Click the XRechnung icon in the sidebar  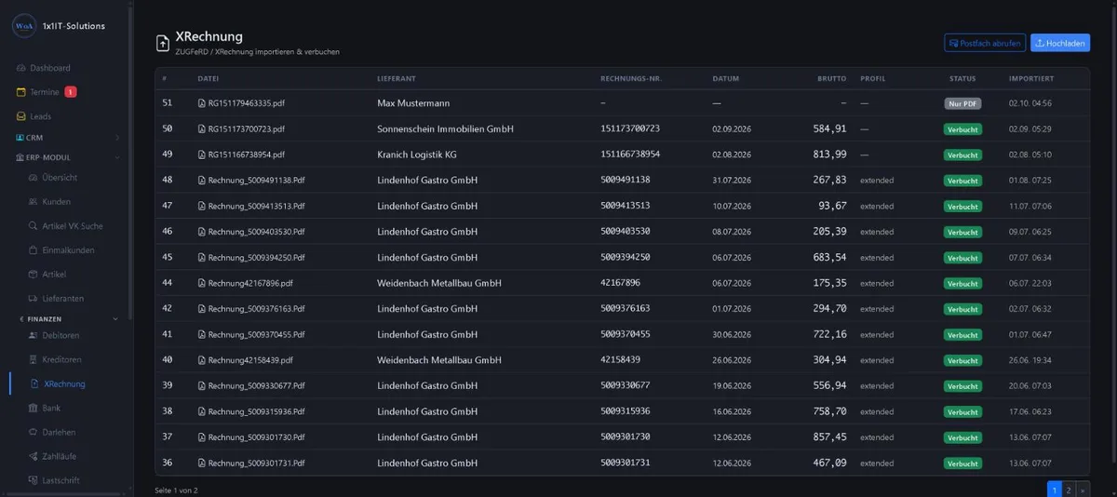tap(34, 383)
